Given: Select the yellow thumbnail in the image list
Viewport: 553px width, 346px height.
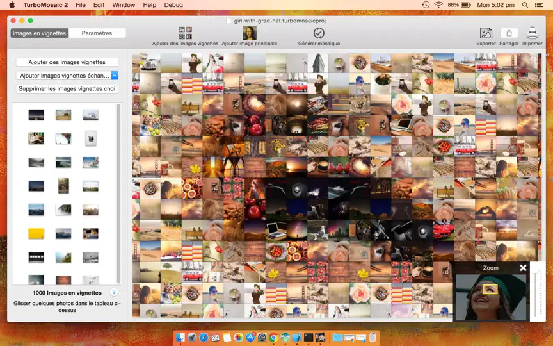Looking at the screenshot, I should click(36, 233).
